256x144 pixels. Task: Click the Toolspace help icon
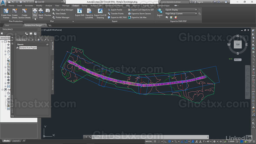(x=35, y=34)
